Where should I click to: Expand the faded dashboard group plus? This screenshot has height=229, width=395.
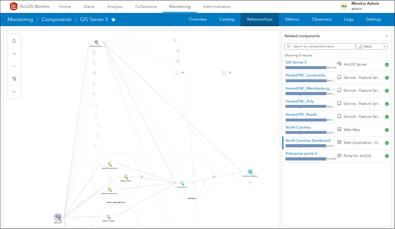pyautogui.click(x=230, y=72)
